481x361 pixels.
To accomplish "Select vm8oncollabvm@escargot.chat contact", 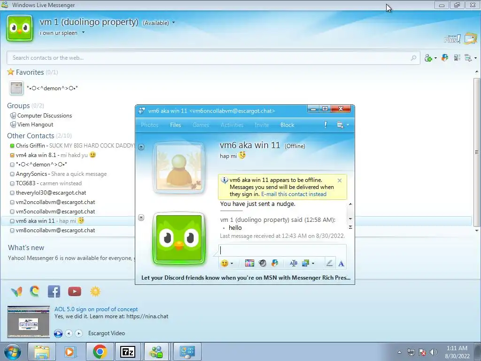I will pyautogui.click(x=53, y=230).
